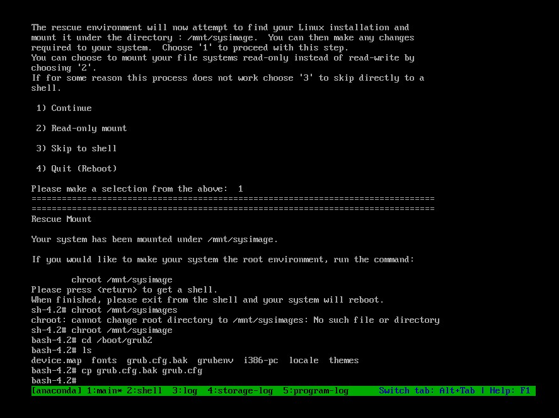
Task: Click 'grub.cfg.bak' in the ls output
Action: (157, 360)
